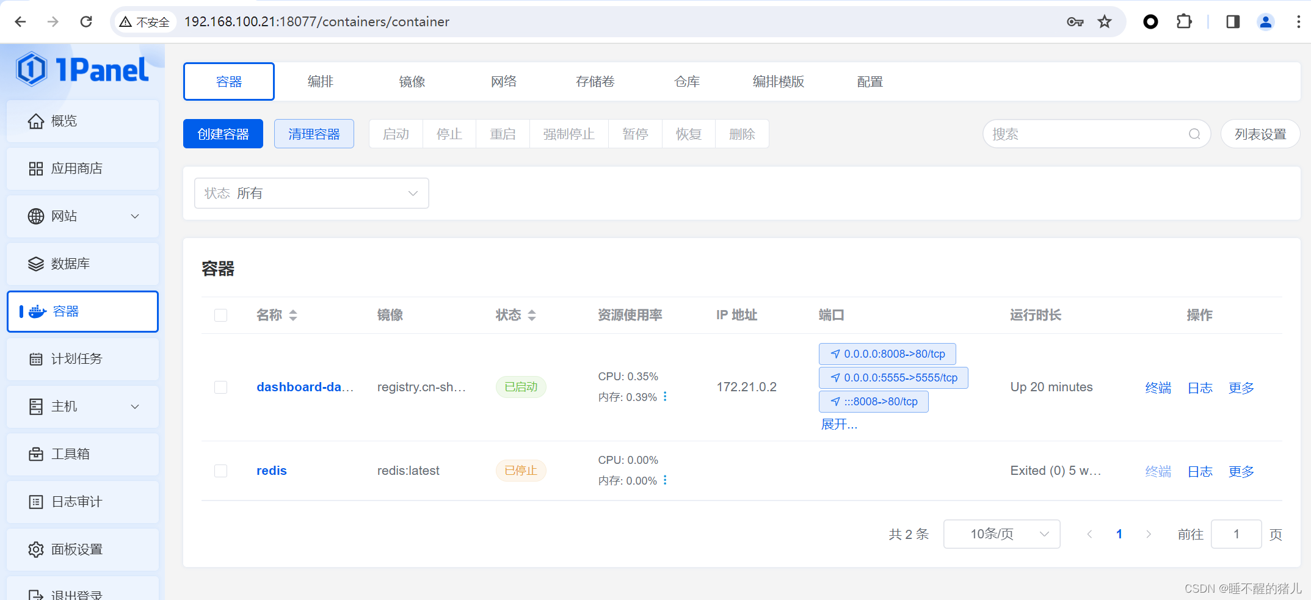Open 更多 menu for dashboard container
Image resolution: width=1311 pixels, height=600 pixels.
[x=1241, y=388]
